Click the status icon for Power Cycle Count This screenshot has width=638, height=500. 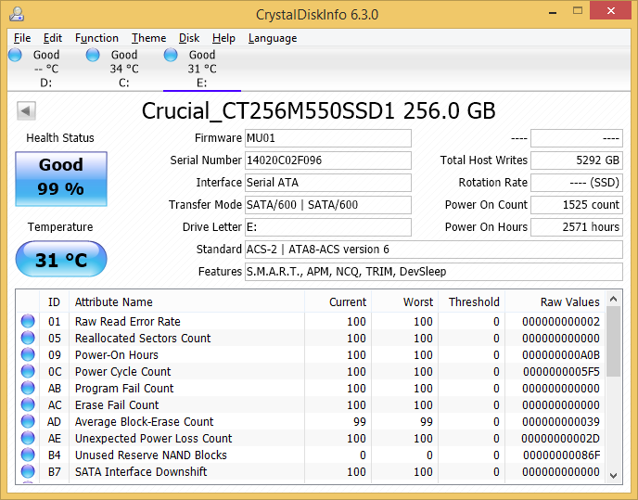coord(28,371)
